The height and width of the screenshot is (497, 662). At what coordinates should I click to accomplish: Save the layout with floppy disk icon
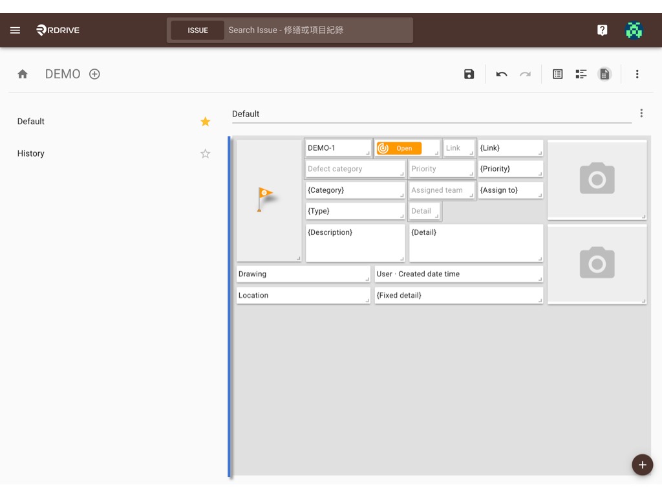[469, 74]
